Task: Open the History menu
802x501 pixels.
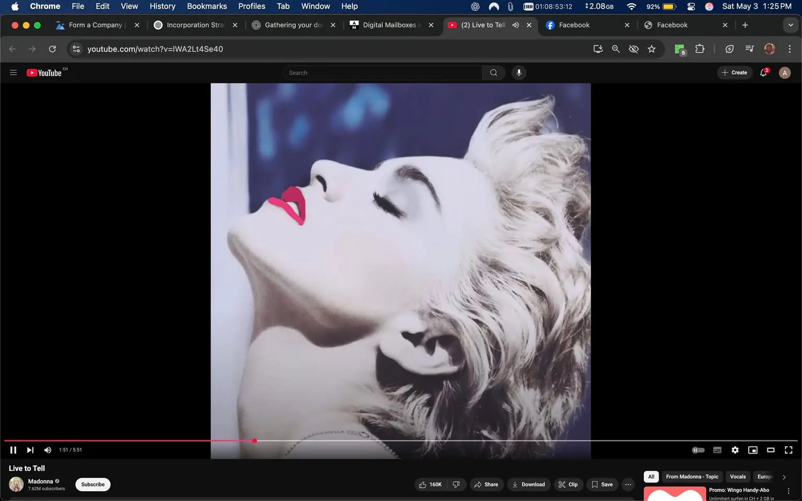Action: click(162, 6)
